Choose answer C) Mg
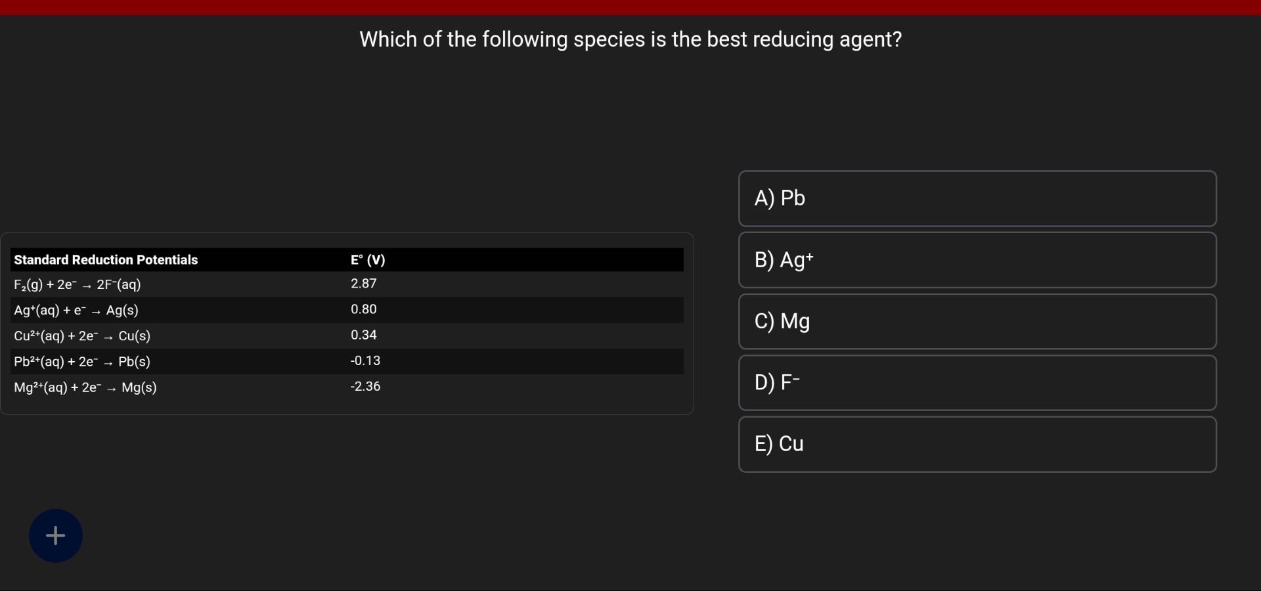The height and width of the screenshot is (591, 1261). [x=977, y=321]
